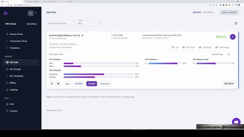
Task: Switch to the GPU Cloud tab
Action: [11, 24]
